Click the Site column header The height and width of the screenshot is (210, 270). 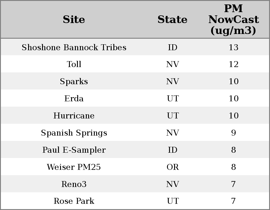pyautogui.click(x=74, y=19)
